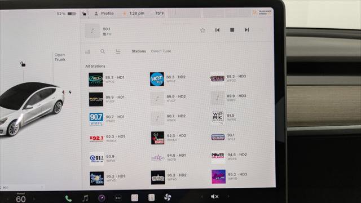Tap the lock icon in status bar
This screenshot has width=361, height=203.
84,14
